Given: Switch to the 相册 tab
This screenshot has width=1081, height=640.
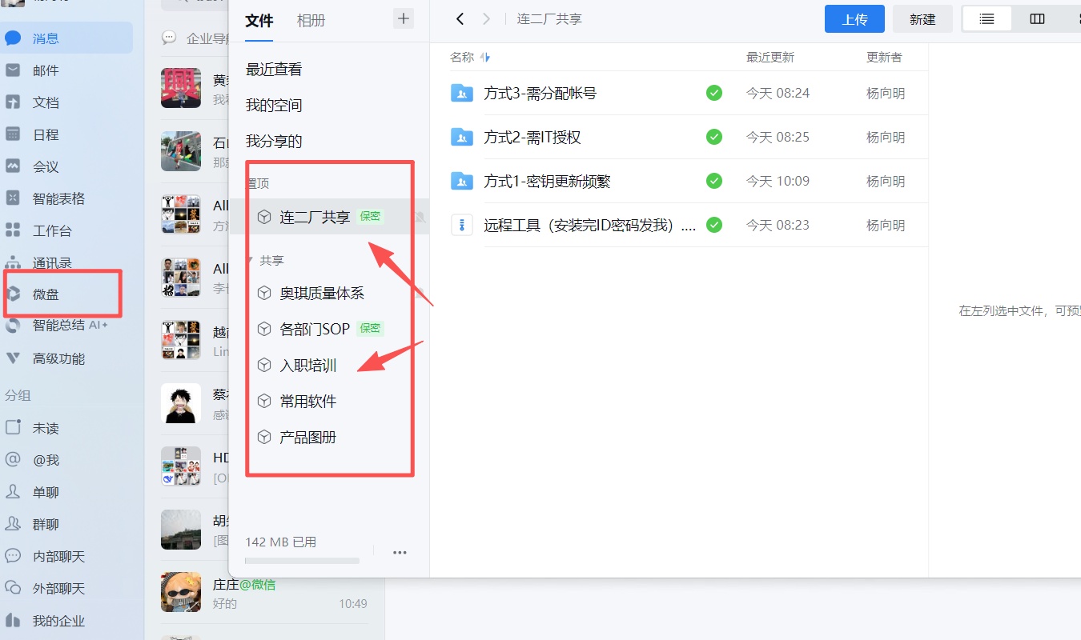Looking at the screenshot, I should point(311,20).
